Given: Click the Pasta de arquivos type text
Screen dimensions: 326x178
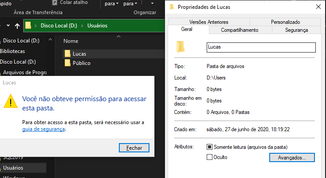Looking at the screenshot, I should coord(225,66).
